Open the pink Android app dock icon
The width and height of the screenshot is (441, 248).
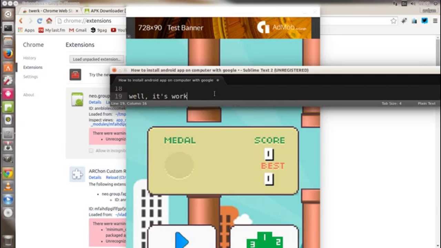click(8, 94)
